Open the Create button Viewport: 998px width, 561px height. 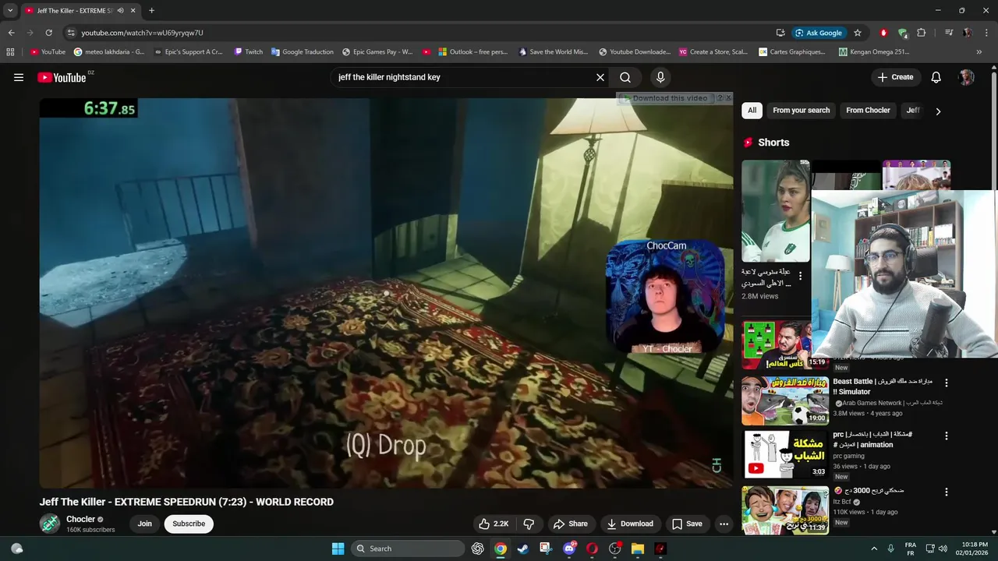pos(895,77)
